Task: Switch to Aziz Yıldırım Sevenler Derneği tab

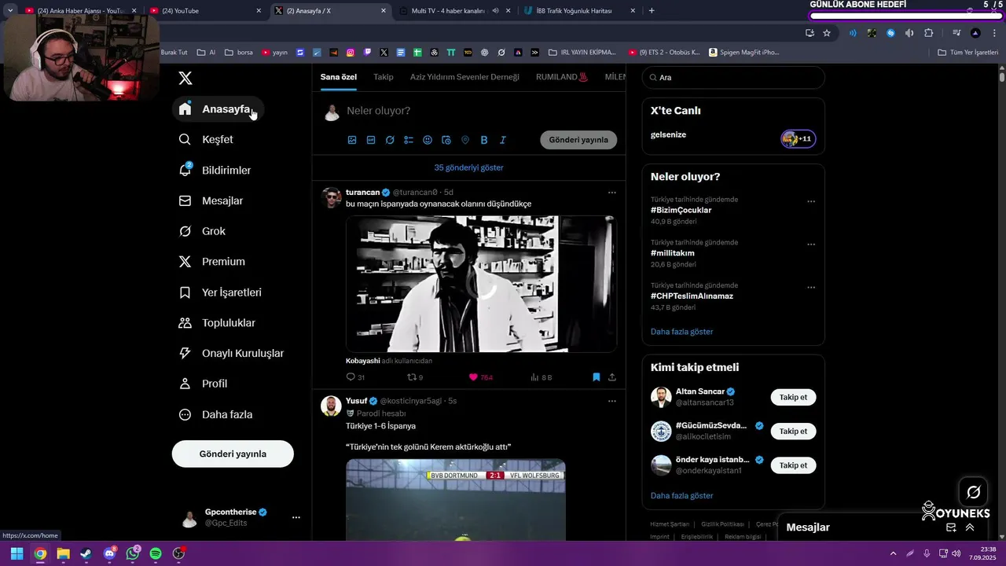Action: (464, 77)
